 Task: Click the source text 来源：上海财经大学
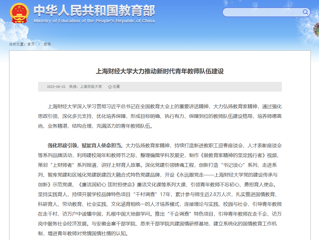85,87
